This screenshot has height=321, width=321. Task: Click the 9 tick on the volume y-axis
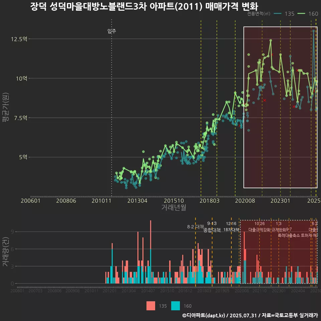tap(12, 232)
